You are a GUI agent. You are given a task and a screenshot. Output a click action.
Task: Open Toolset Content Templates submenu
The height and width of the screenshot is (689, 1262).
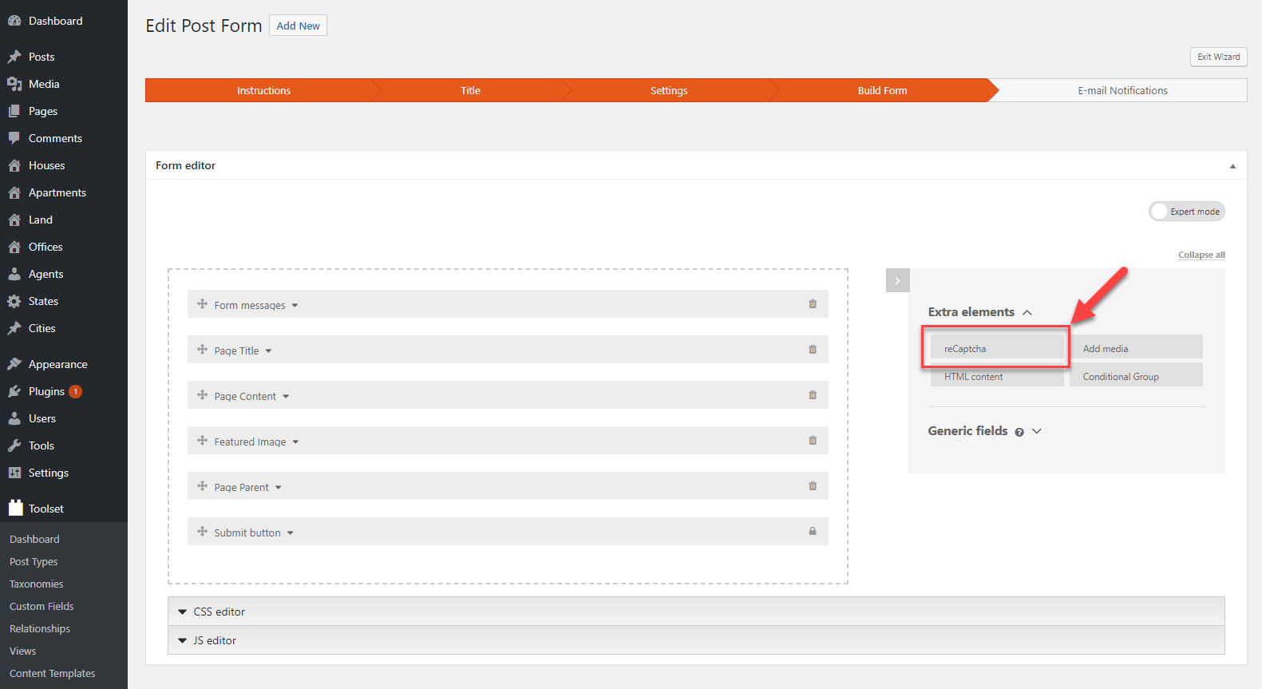[52, 673]
